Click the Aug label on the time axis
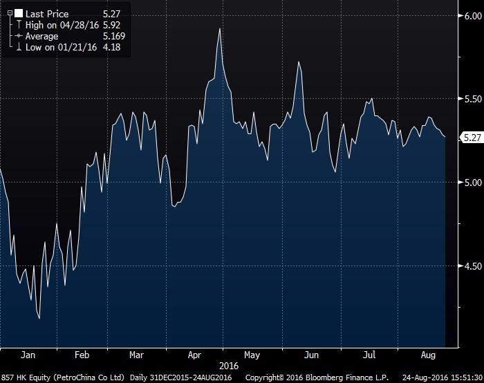The width and height of the screenshot is (484, 383). click(x=429, y=355)
